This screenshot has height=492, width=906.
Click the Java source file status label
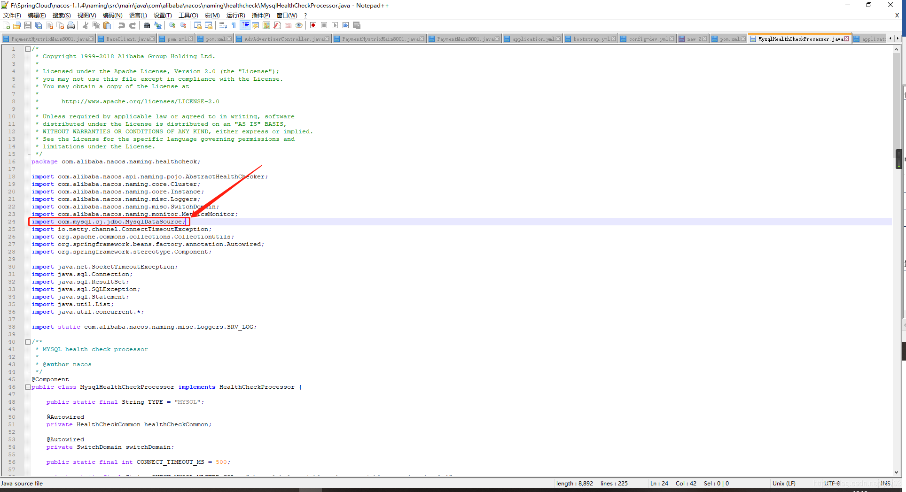pos(22,483)
